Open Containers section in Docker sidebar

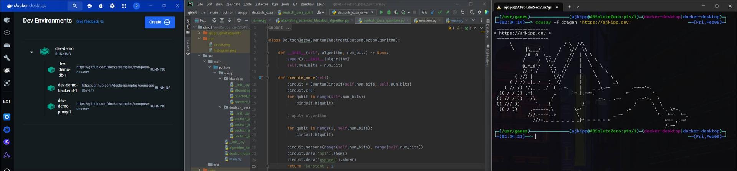tap(7, 20)
